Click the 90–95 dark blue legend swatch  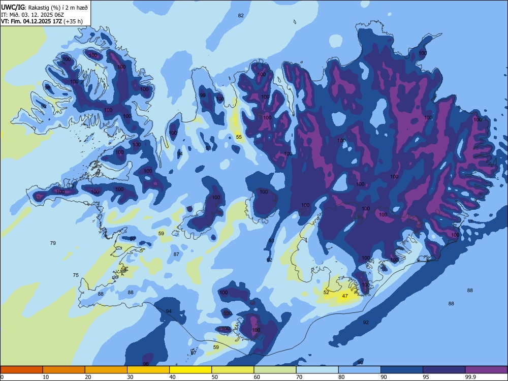(x=402, y=370)
